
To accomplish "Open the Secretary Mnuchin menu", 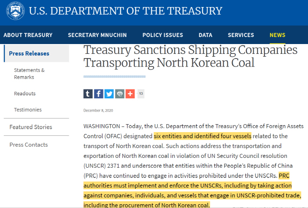I will (x=97, y=35).
